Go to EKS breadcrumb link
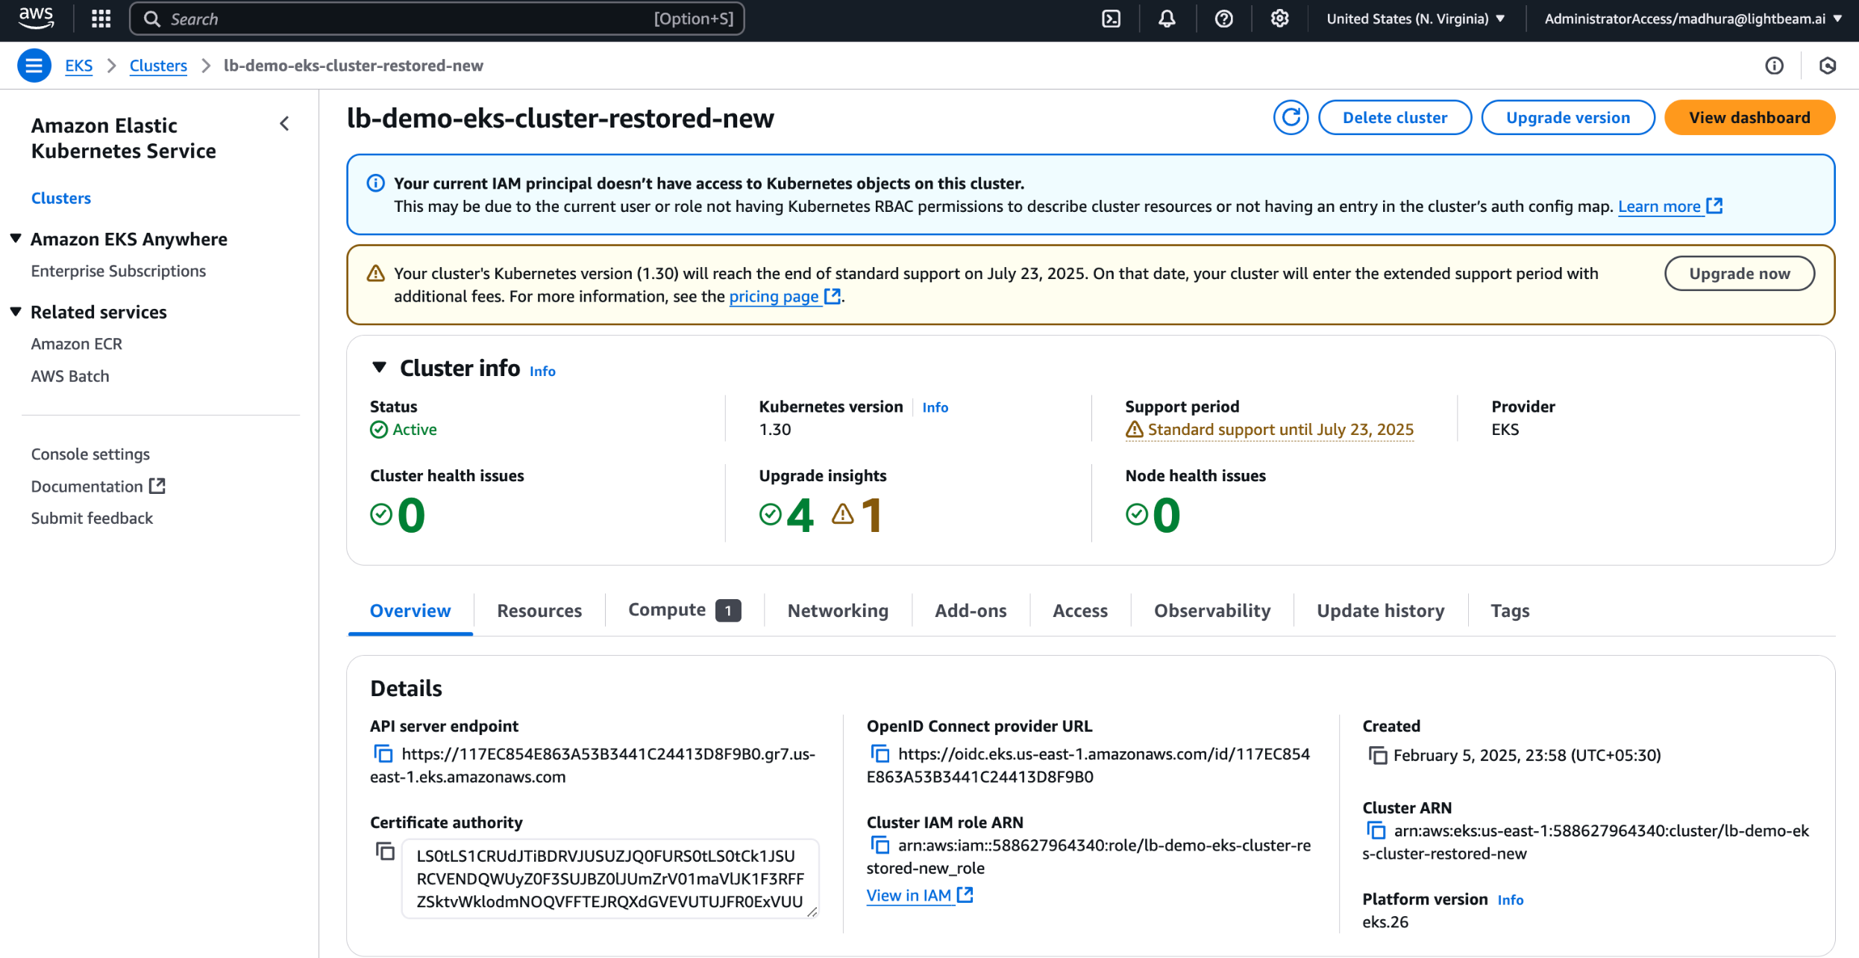The image size is (1859, 958). [78, 66]
